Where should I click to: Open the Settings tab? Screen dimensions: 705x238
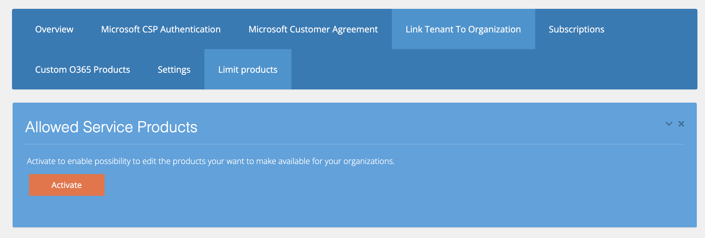tap(174, 70)
